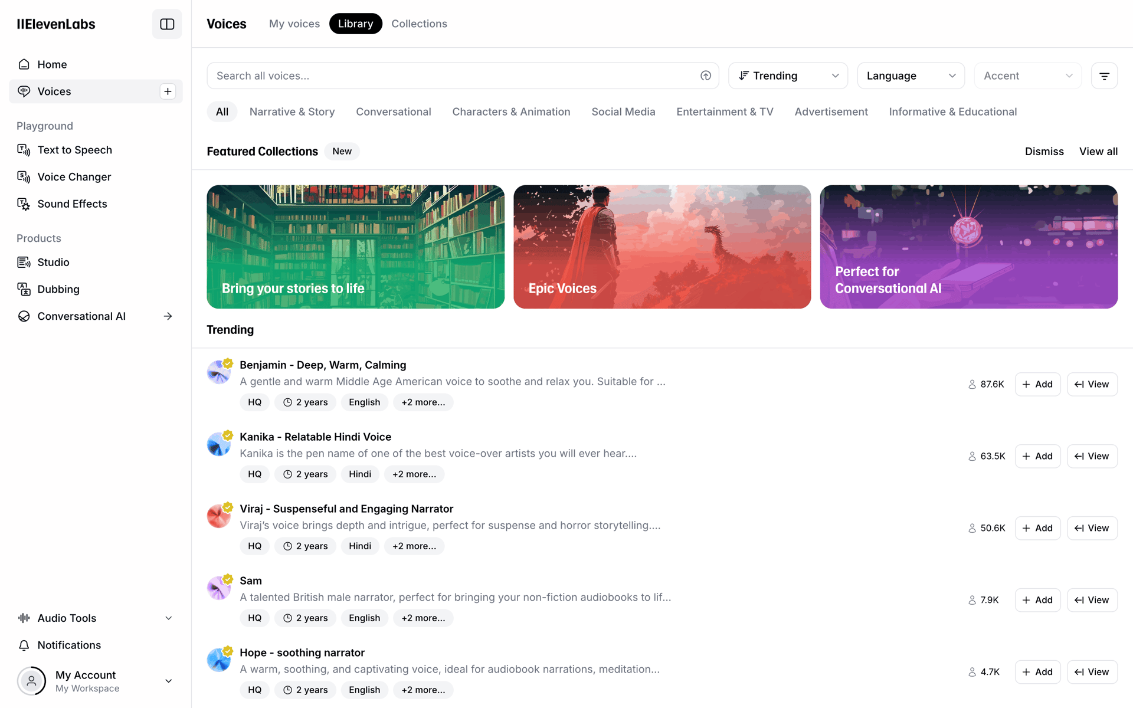Add Sam voice
The width and height of the screenshot is (1133, 708).
point(1037,600)
